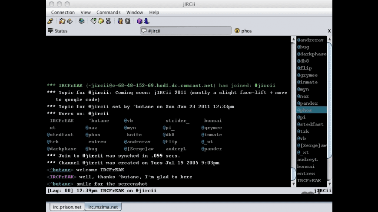Click the phos query smiley icon
This screenshot has width=378, height=212.
coord(237,30)
